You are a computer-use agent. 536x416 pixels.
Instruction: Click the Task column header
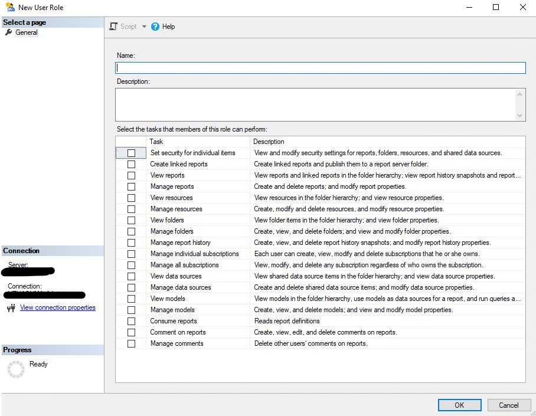tap(198, 142)
